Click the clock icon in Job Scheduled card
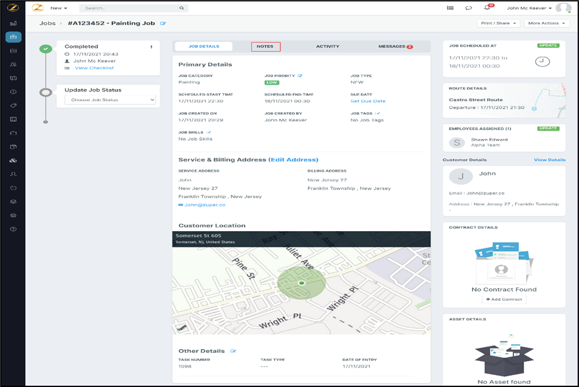The image size is (579, 387). click(542, 61)
